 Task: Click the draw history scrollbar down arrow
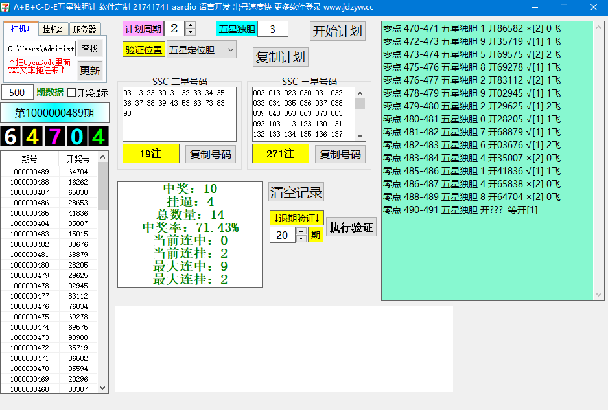103,388
